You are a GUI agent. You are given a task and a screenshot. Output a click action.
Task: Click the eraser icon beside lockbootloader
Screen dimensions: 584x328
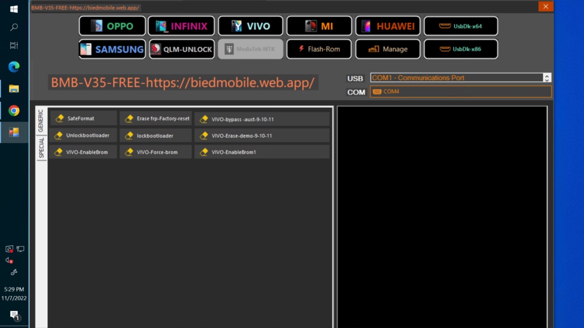click(129, 136)
